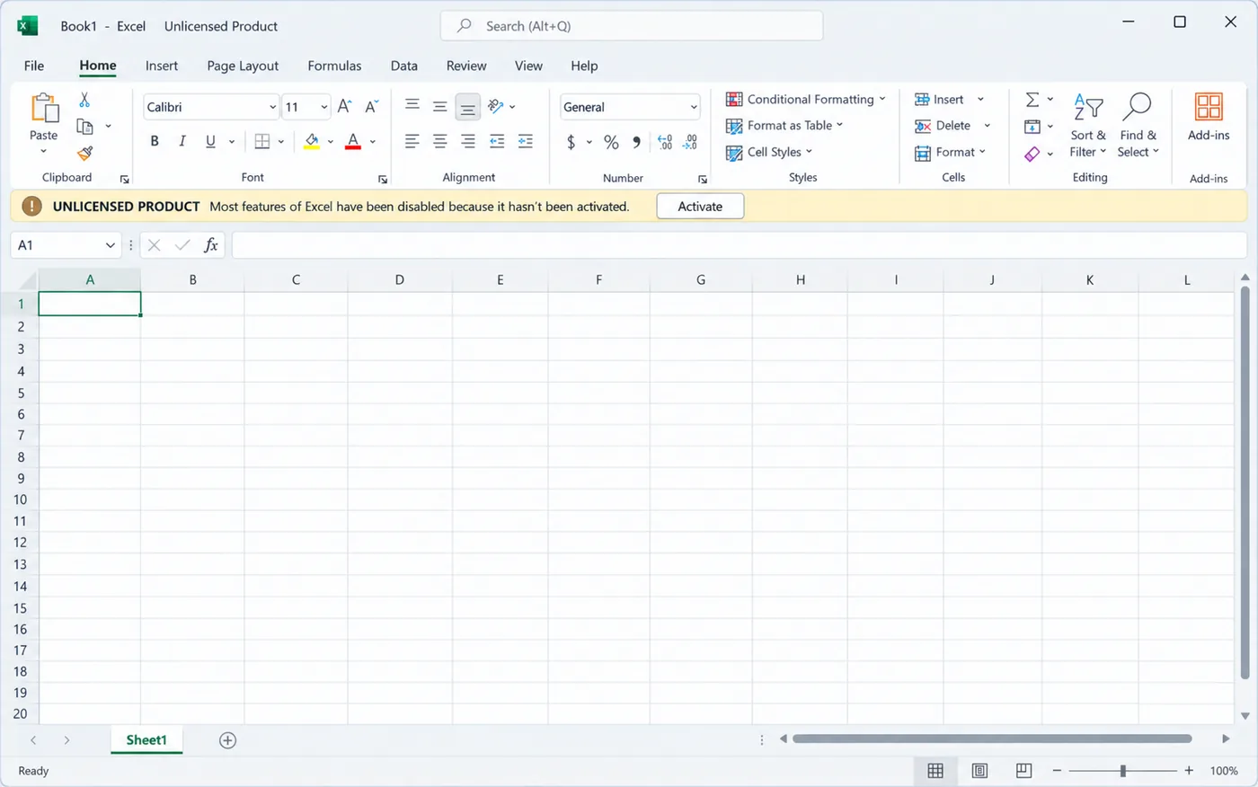Expand Cell Styles menu
The height and width of the screenshot is (787, 1258).
769,152
